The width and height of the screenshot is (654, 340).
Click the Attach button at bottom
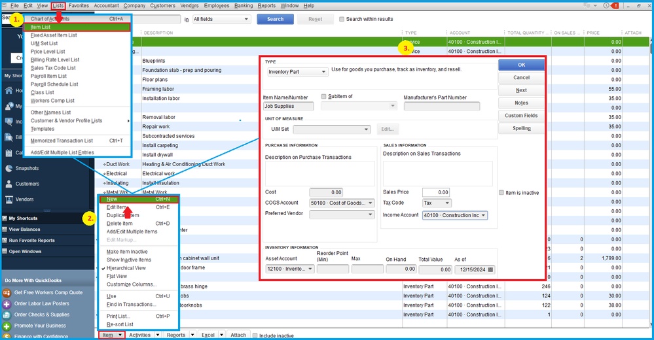[x=238, y=335]
